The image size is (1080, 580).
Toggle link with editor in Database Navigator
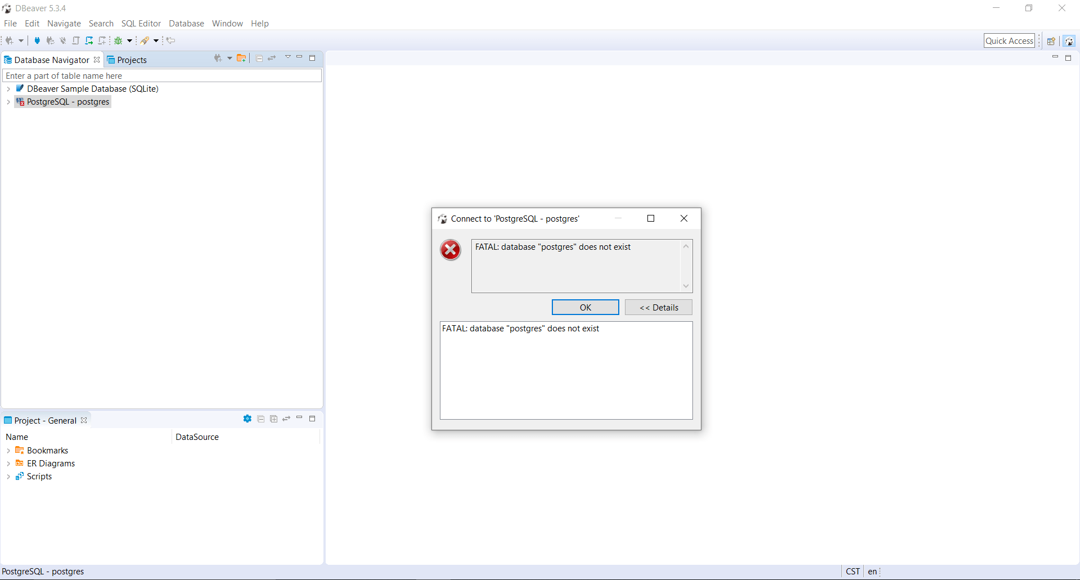coord(272,58)
